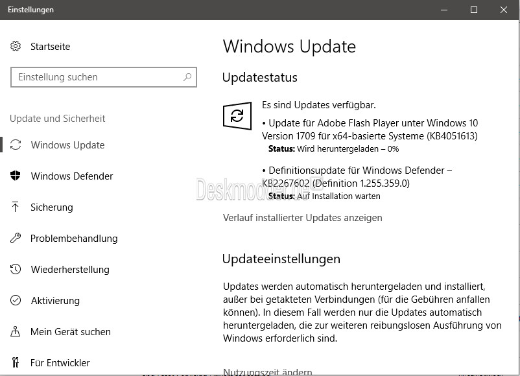Image resolution: width=520 pixels, height=376 pixels.
Task: Open Verlauf installierter Updates anzeigen link
Action: click(302, 218)
